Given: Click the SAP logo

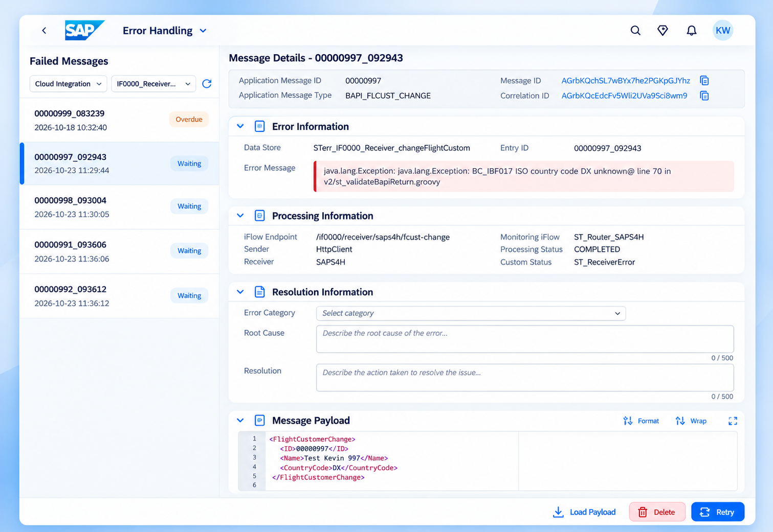Looking at the screenshot, I should tap(84, 31).
